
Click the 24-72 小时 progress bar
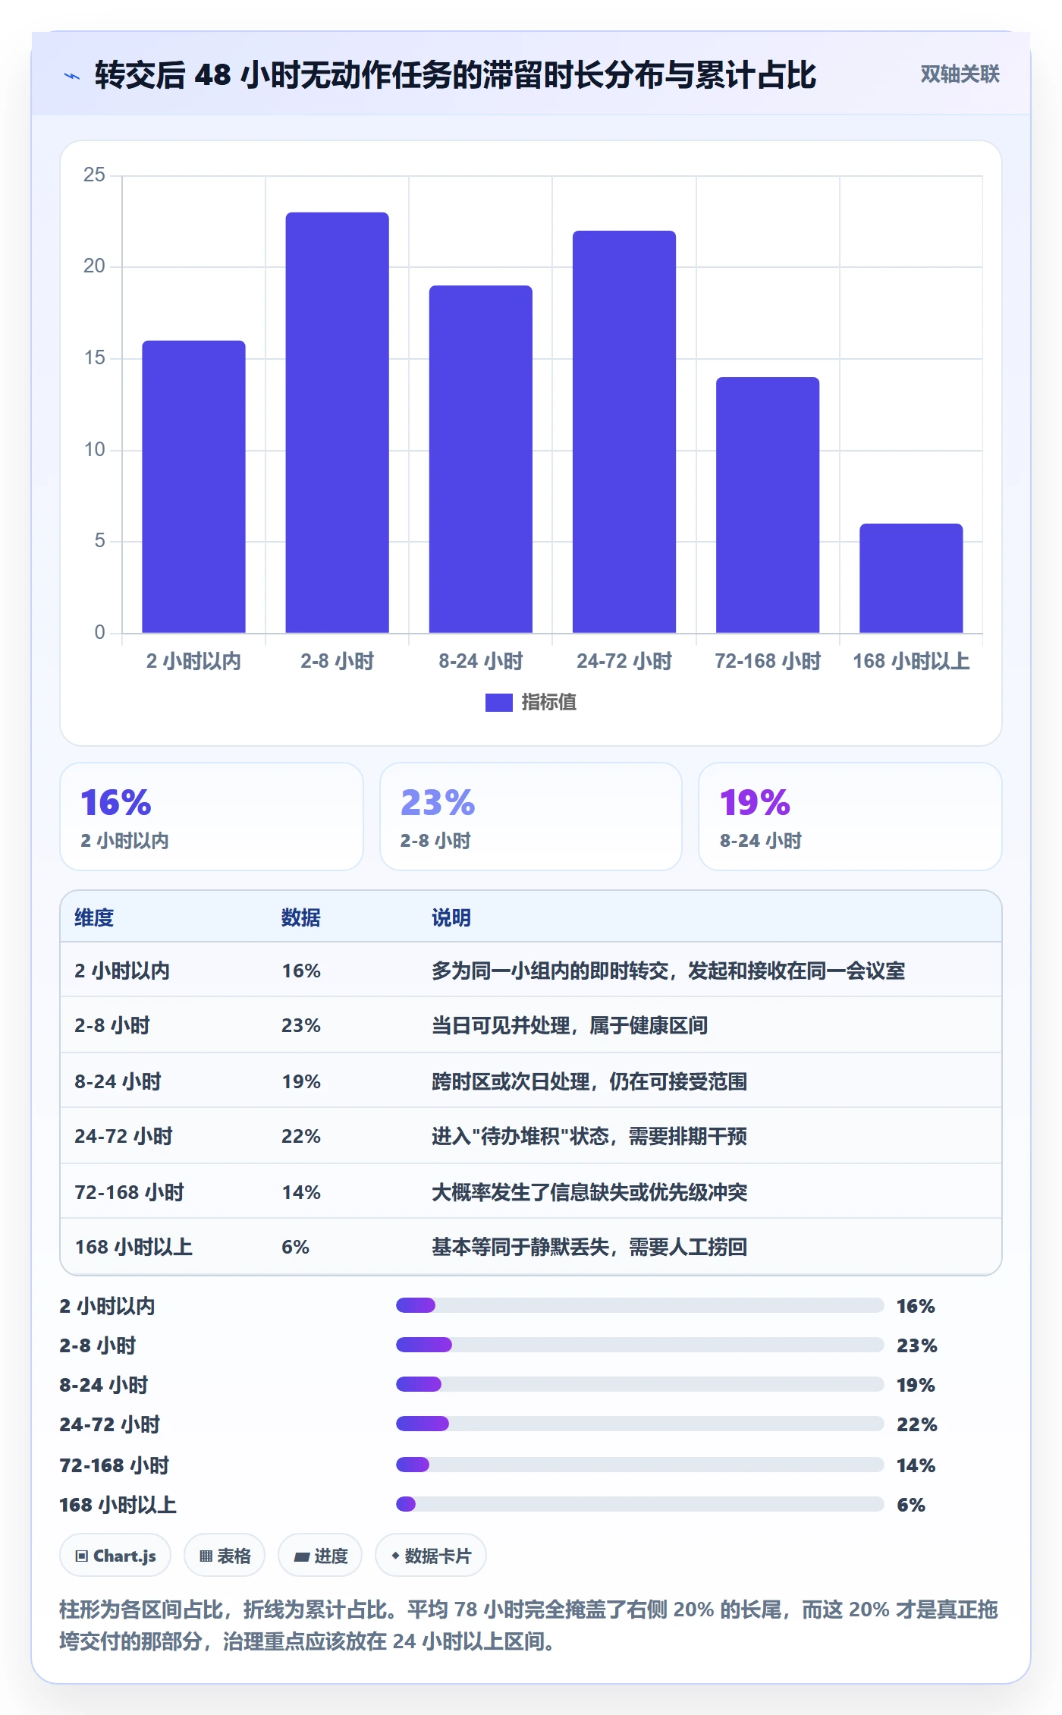639,1424
